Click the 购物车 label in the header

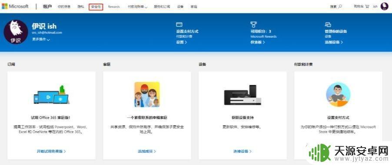click(359, 7)
